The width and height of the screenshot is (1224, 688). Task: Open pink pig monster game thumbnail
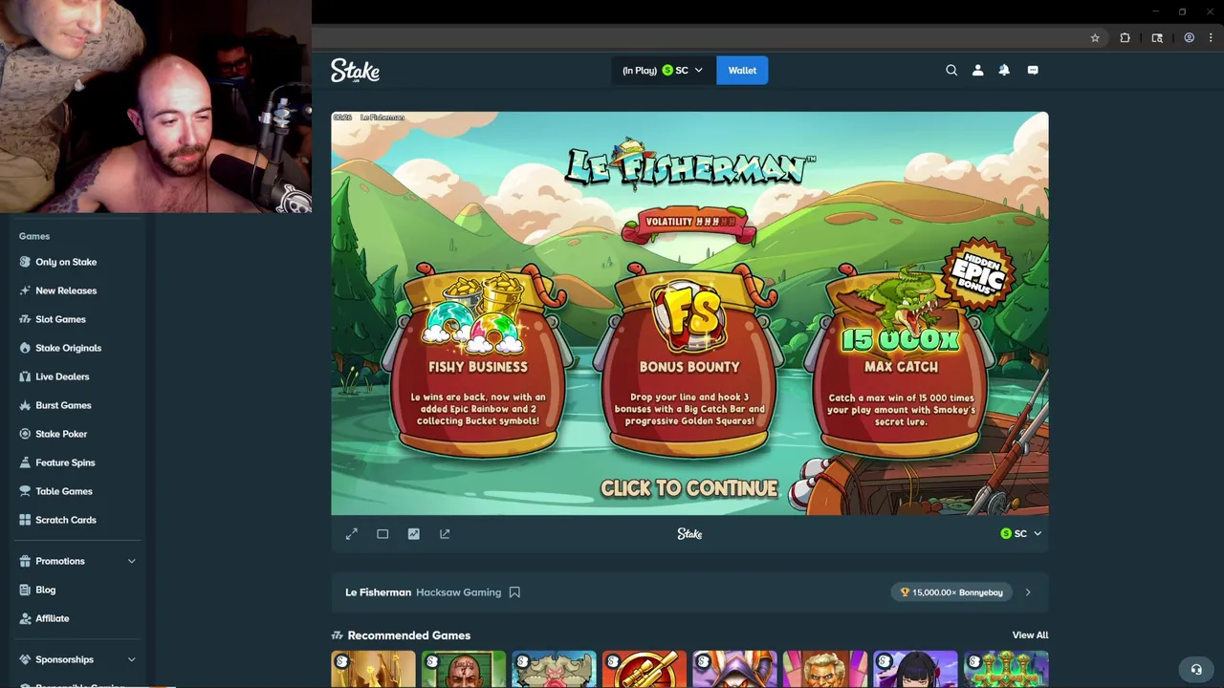554,670
